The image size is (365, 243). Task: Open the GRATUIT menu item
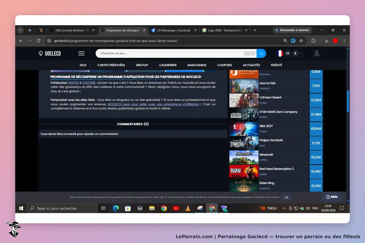pyautogui.click(x=142, y=65)
